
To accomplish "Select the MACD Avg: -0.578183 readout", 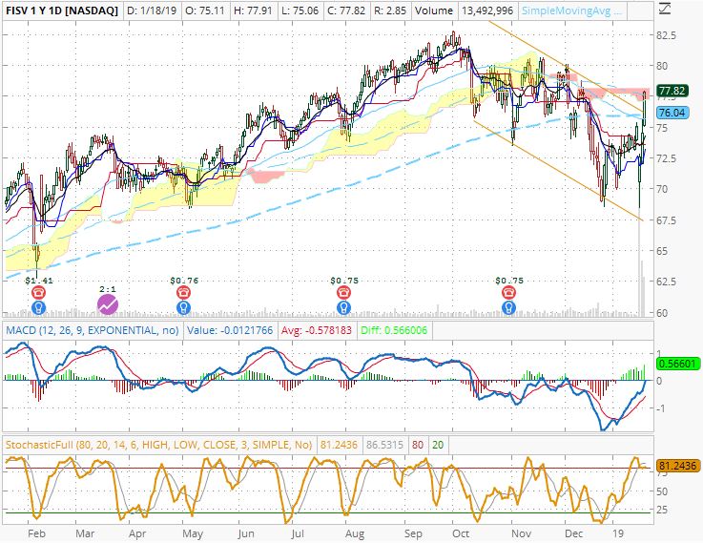I will [x=317, y=330].
